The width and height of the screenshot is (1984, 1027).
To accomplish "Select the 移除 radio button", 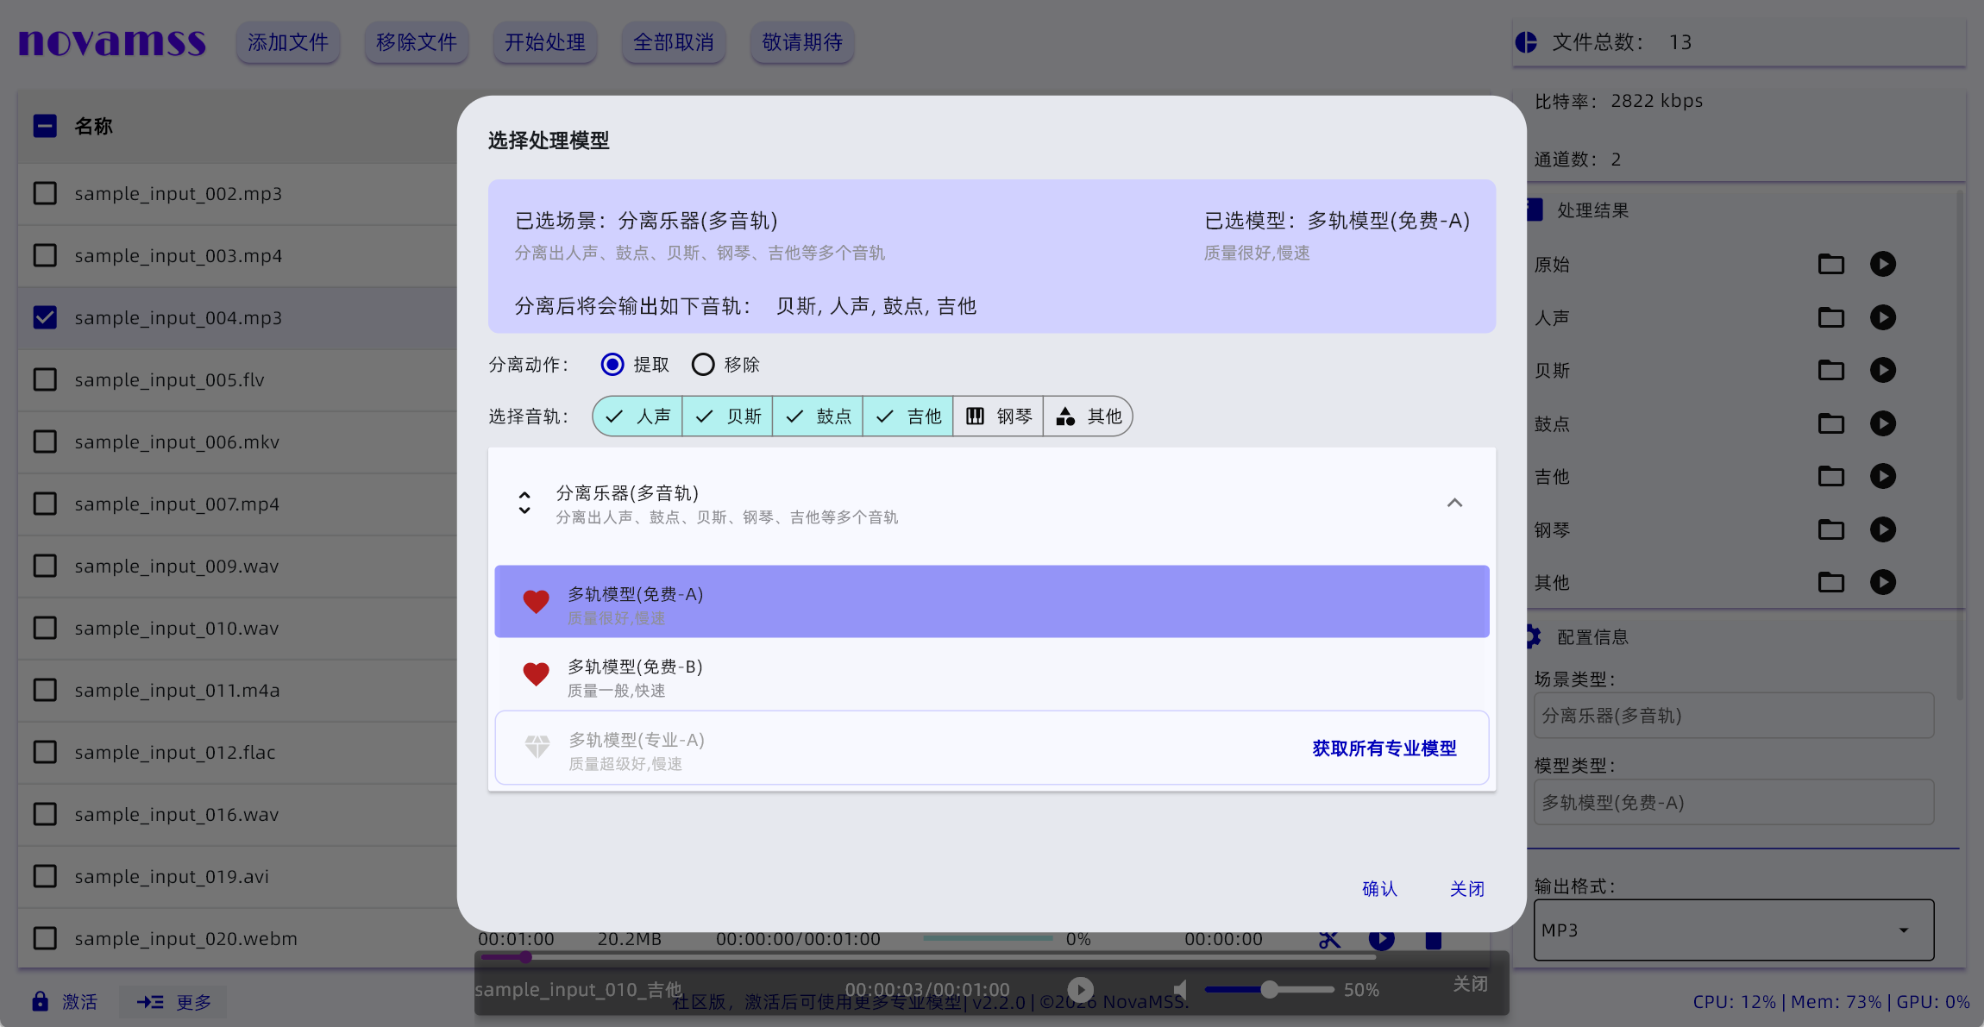I will 703,365.
